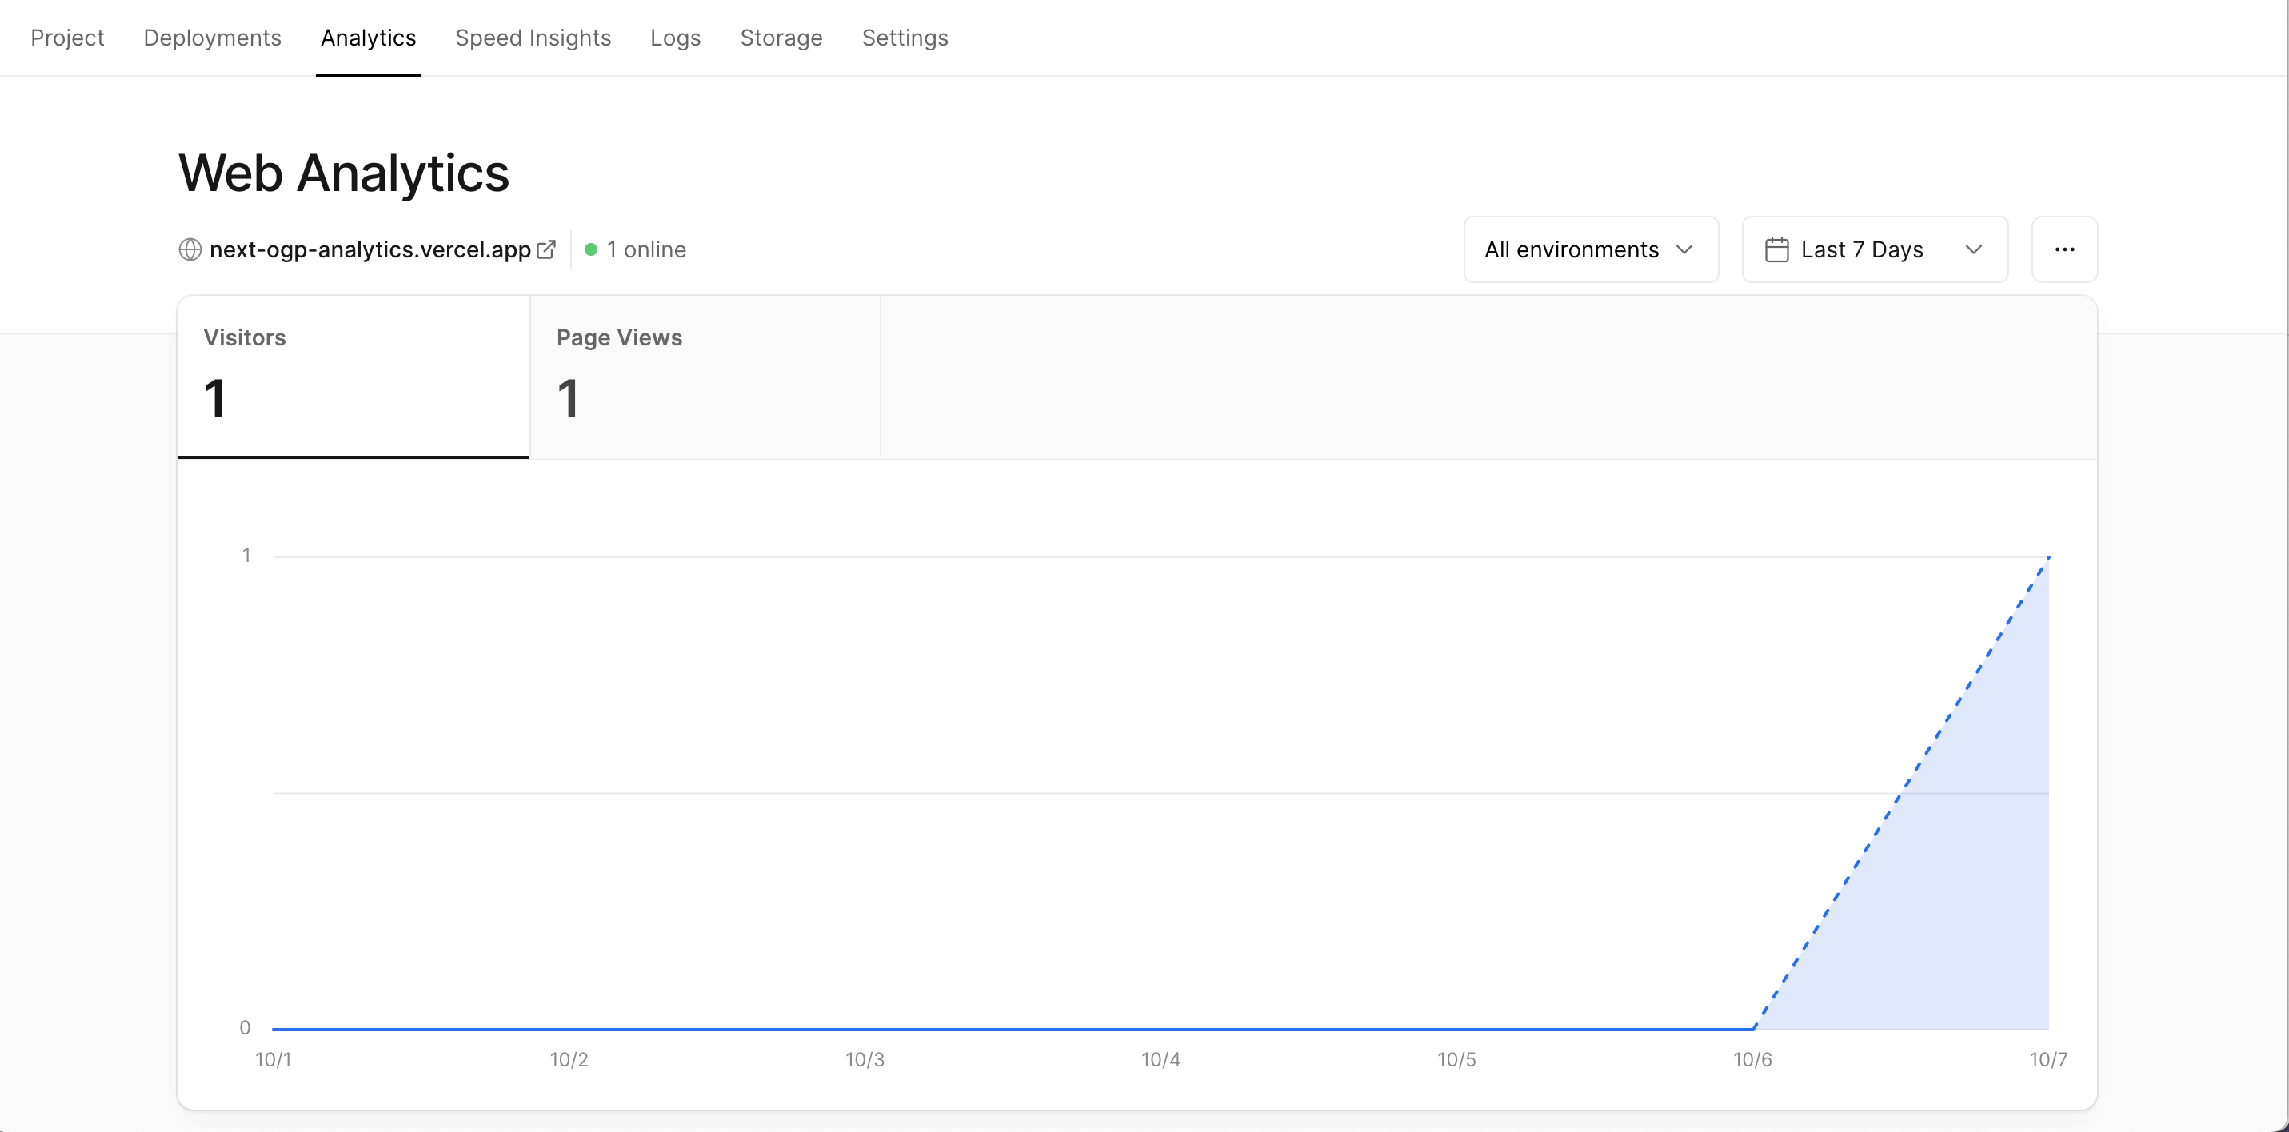
Task: Click the 10/7 peak data point on chart
Action: 2048,557
